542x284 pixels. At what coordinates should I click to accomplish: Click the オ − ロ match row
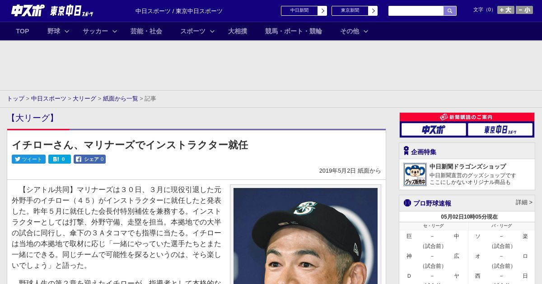click(501, 256)
